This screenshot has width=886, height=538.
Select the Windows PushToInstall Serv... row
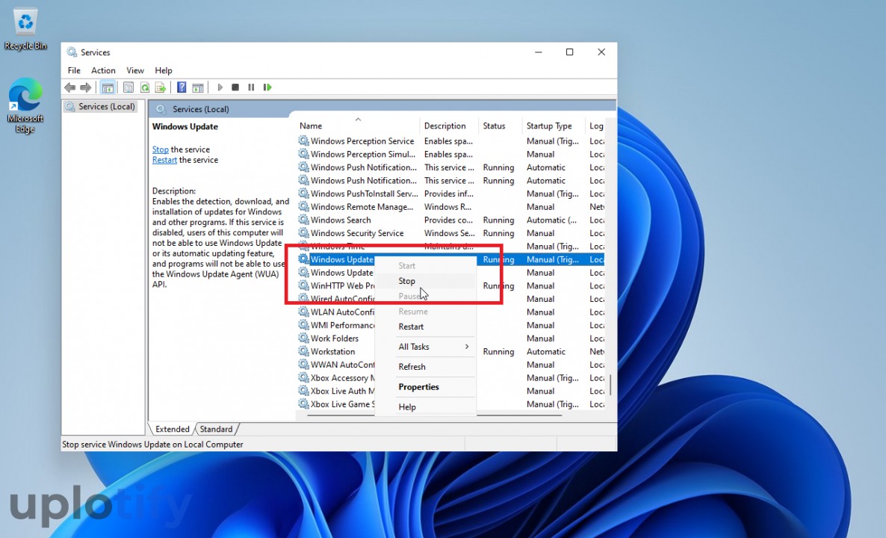click(450, 194)
